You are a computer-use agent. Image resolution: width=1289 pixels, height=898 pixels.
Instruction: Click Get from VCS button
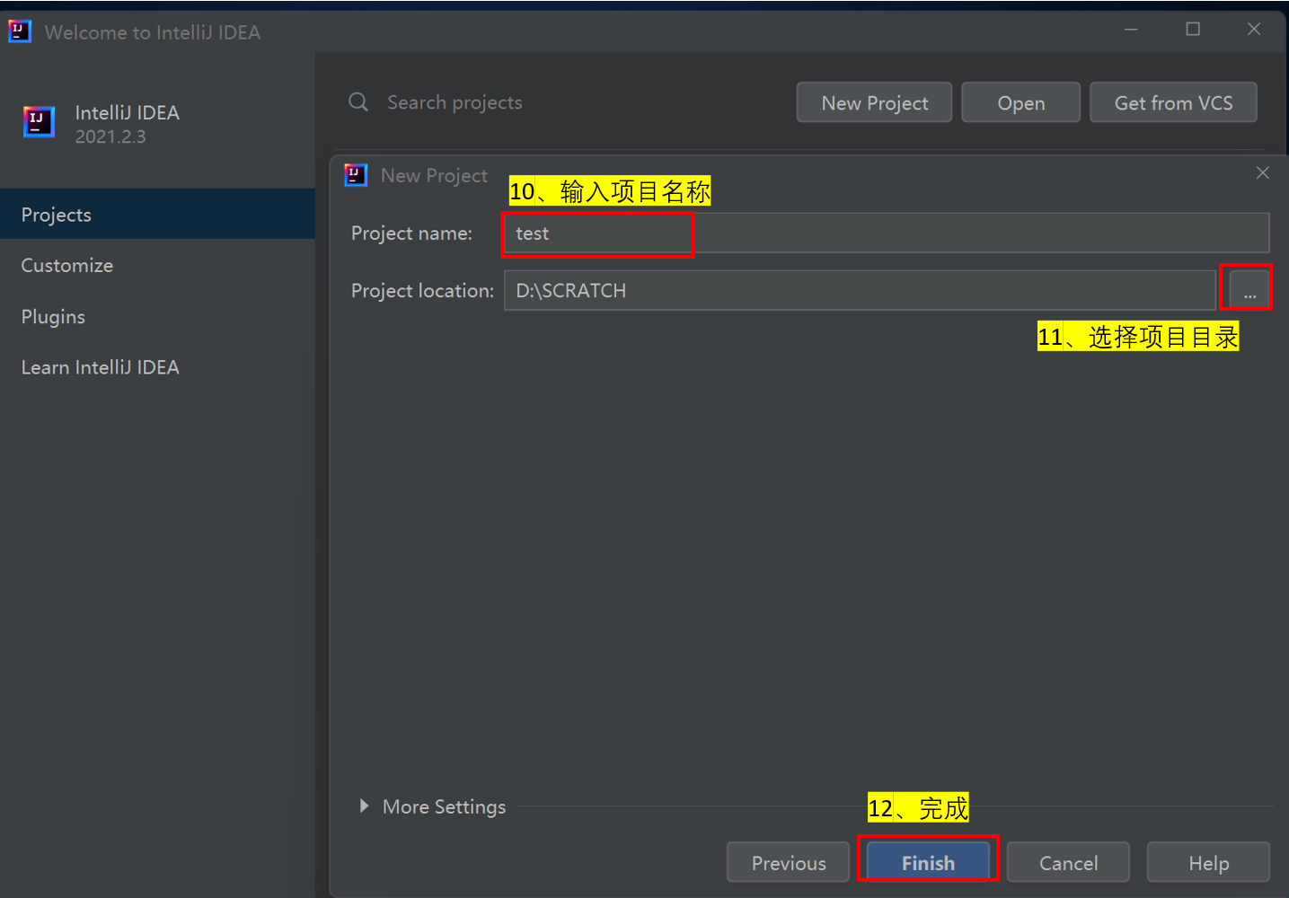(1173, 103)
